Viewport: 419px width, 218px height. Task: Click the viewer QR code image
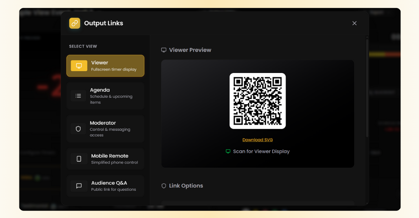257,101
